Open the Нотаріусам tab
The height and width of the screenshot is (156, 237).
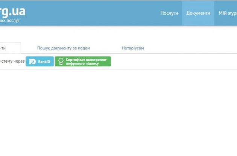(x=132, y=48)
